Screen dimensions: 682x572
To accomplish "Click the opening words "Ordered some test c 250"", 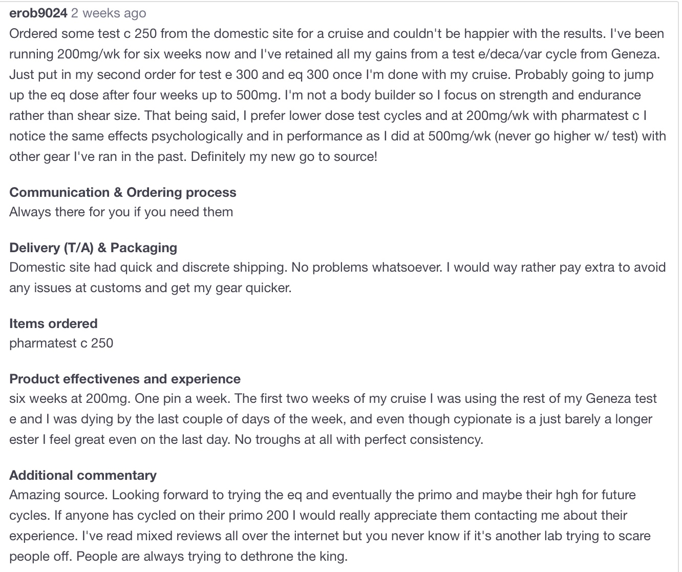I will [84, 33].
